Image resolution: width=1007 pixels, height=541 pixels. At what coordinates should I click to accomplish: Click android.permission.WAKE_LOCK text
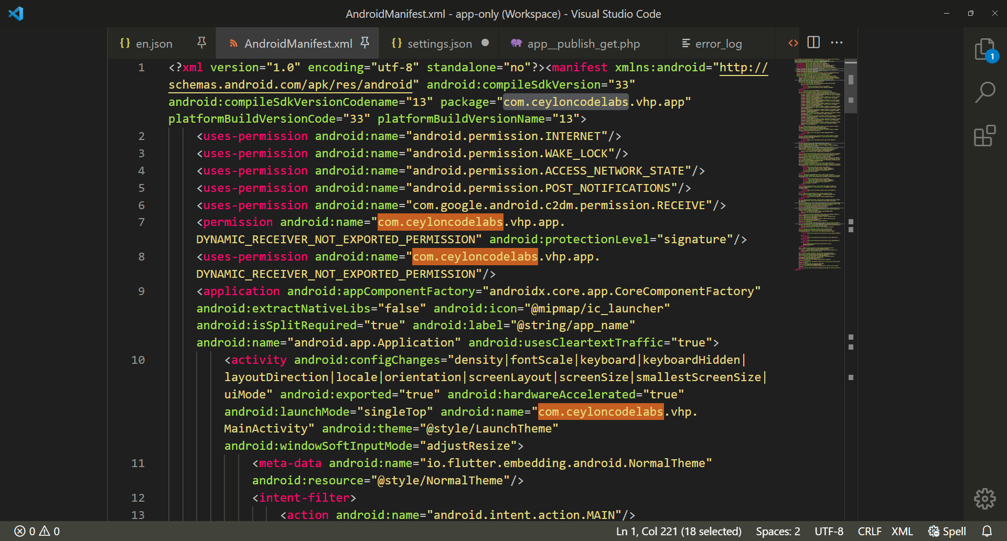[x=510, y=154]
